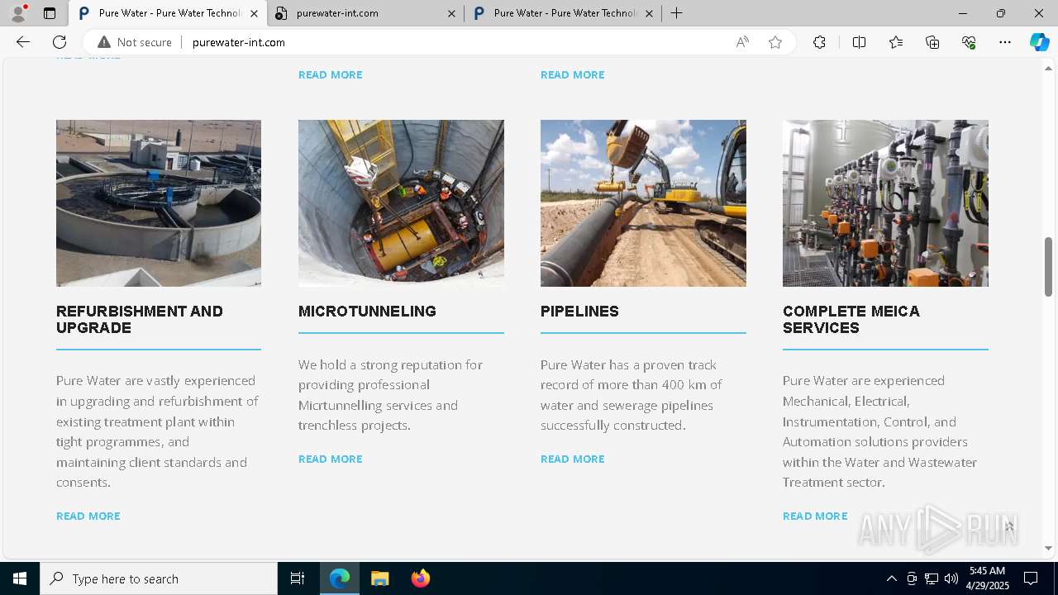Click the taskbar search box

pyautogui.click(x=159, y=578)
